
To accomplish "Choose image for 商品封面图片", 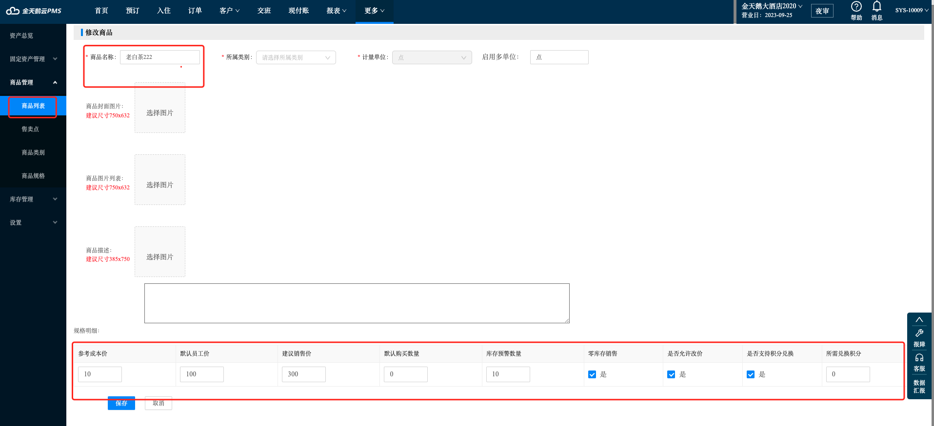I will click(x=160, y=108).
